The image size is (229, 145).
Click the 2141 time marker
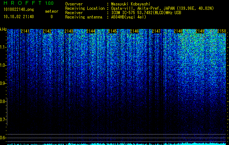(x=25, y=31)
